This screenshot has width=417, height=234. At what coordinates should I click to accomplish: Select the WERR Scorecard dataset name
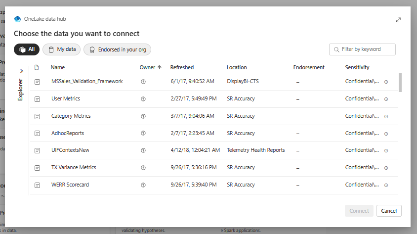(70, 185)
